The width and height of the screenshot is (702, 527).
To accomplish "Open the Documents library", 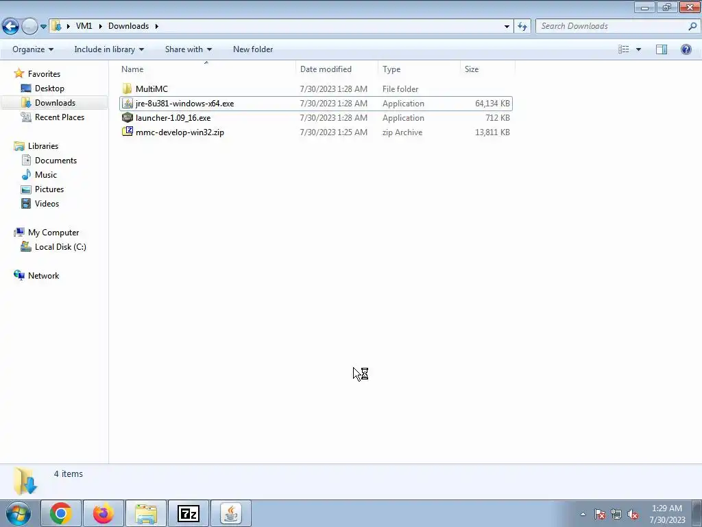I will (x=56, y=161).
